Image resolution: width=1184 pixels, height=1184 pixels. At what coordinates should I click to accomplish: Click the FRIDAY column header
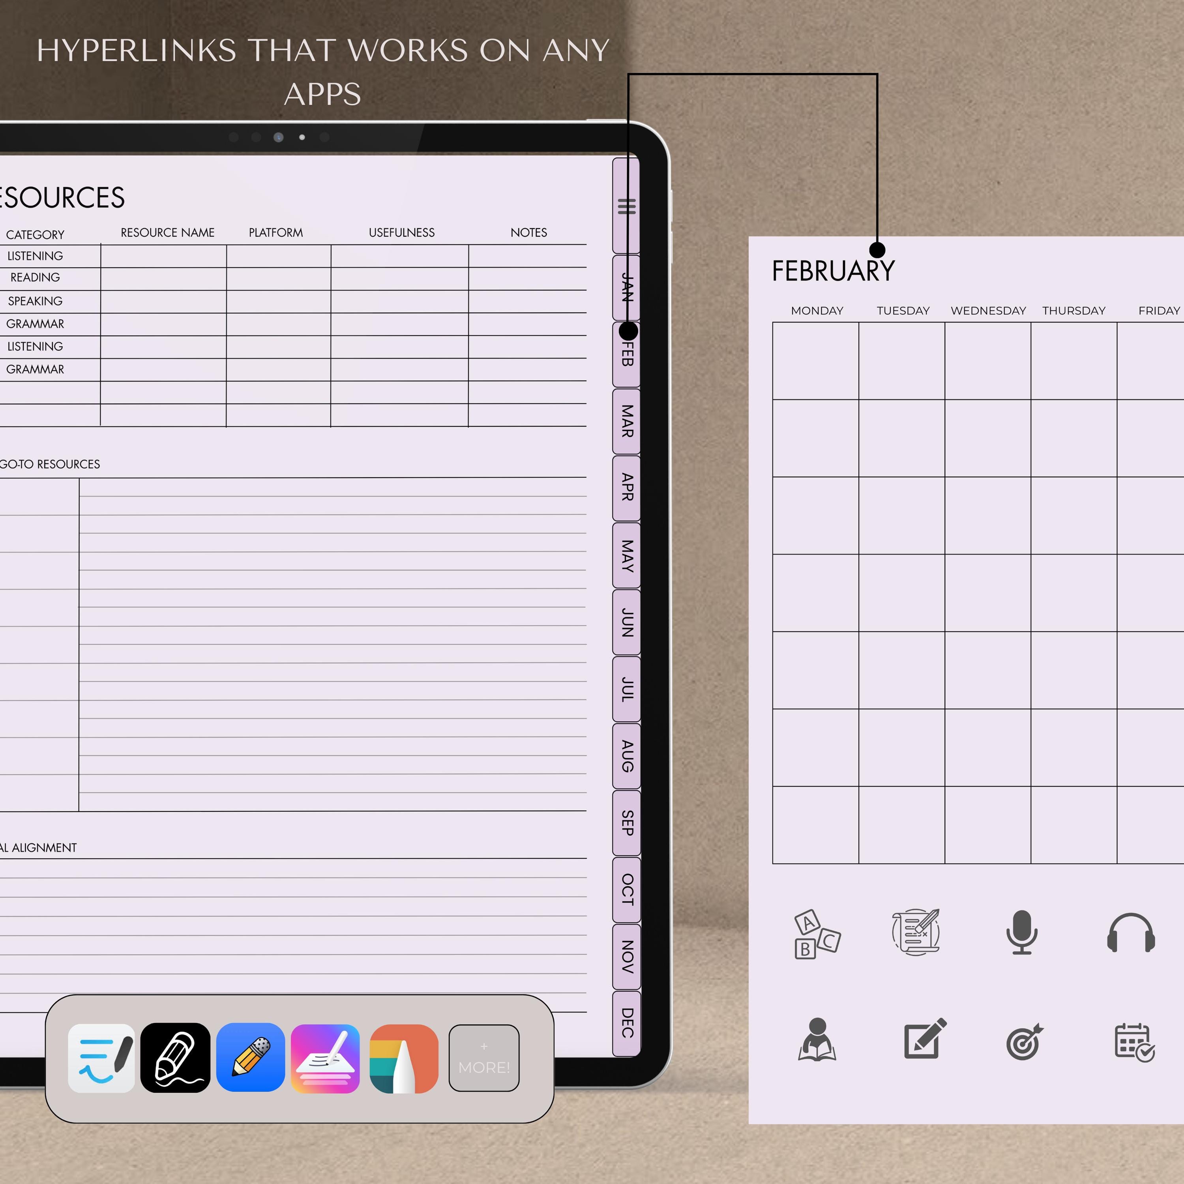(x=1159, y=311)
